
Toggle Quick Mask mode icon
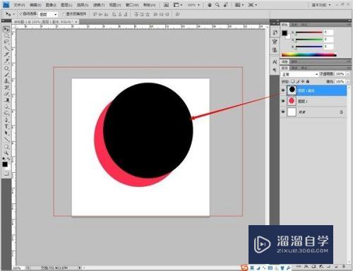[6, 174]
